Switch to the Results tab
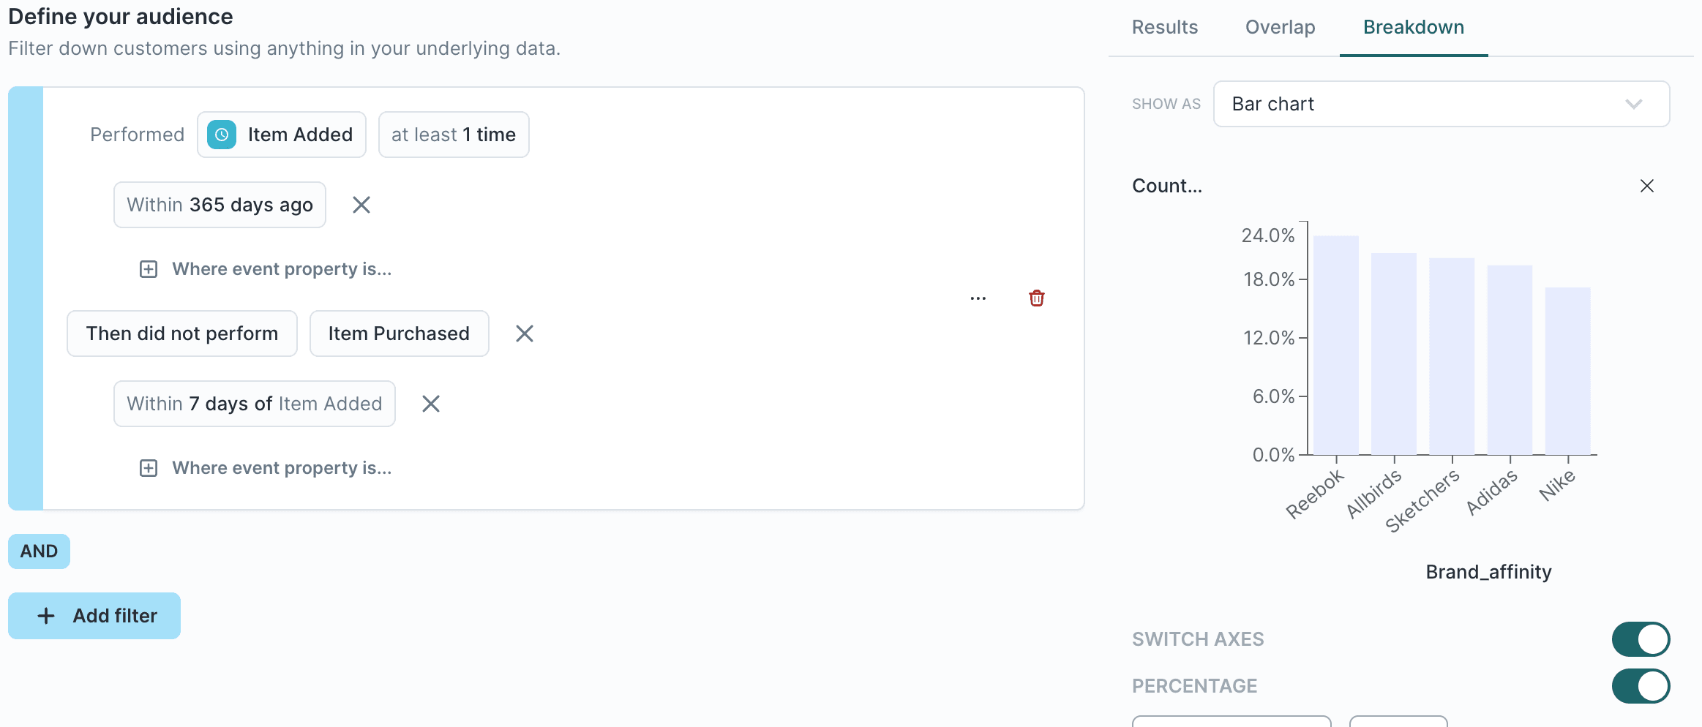Image resolution: width=1702 pixels, height=727 pixels. pyautogui.click(x=1163, y=27)
